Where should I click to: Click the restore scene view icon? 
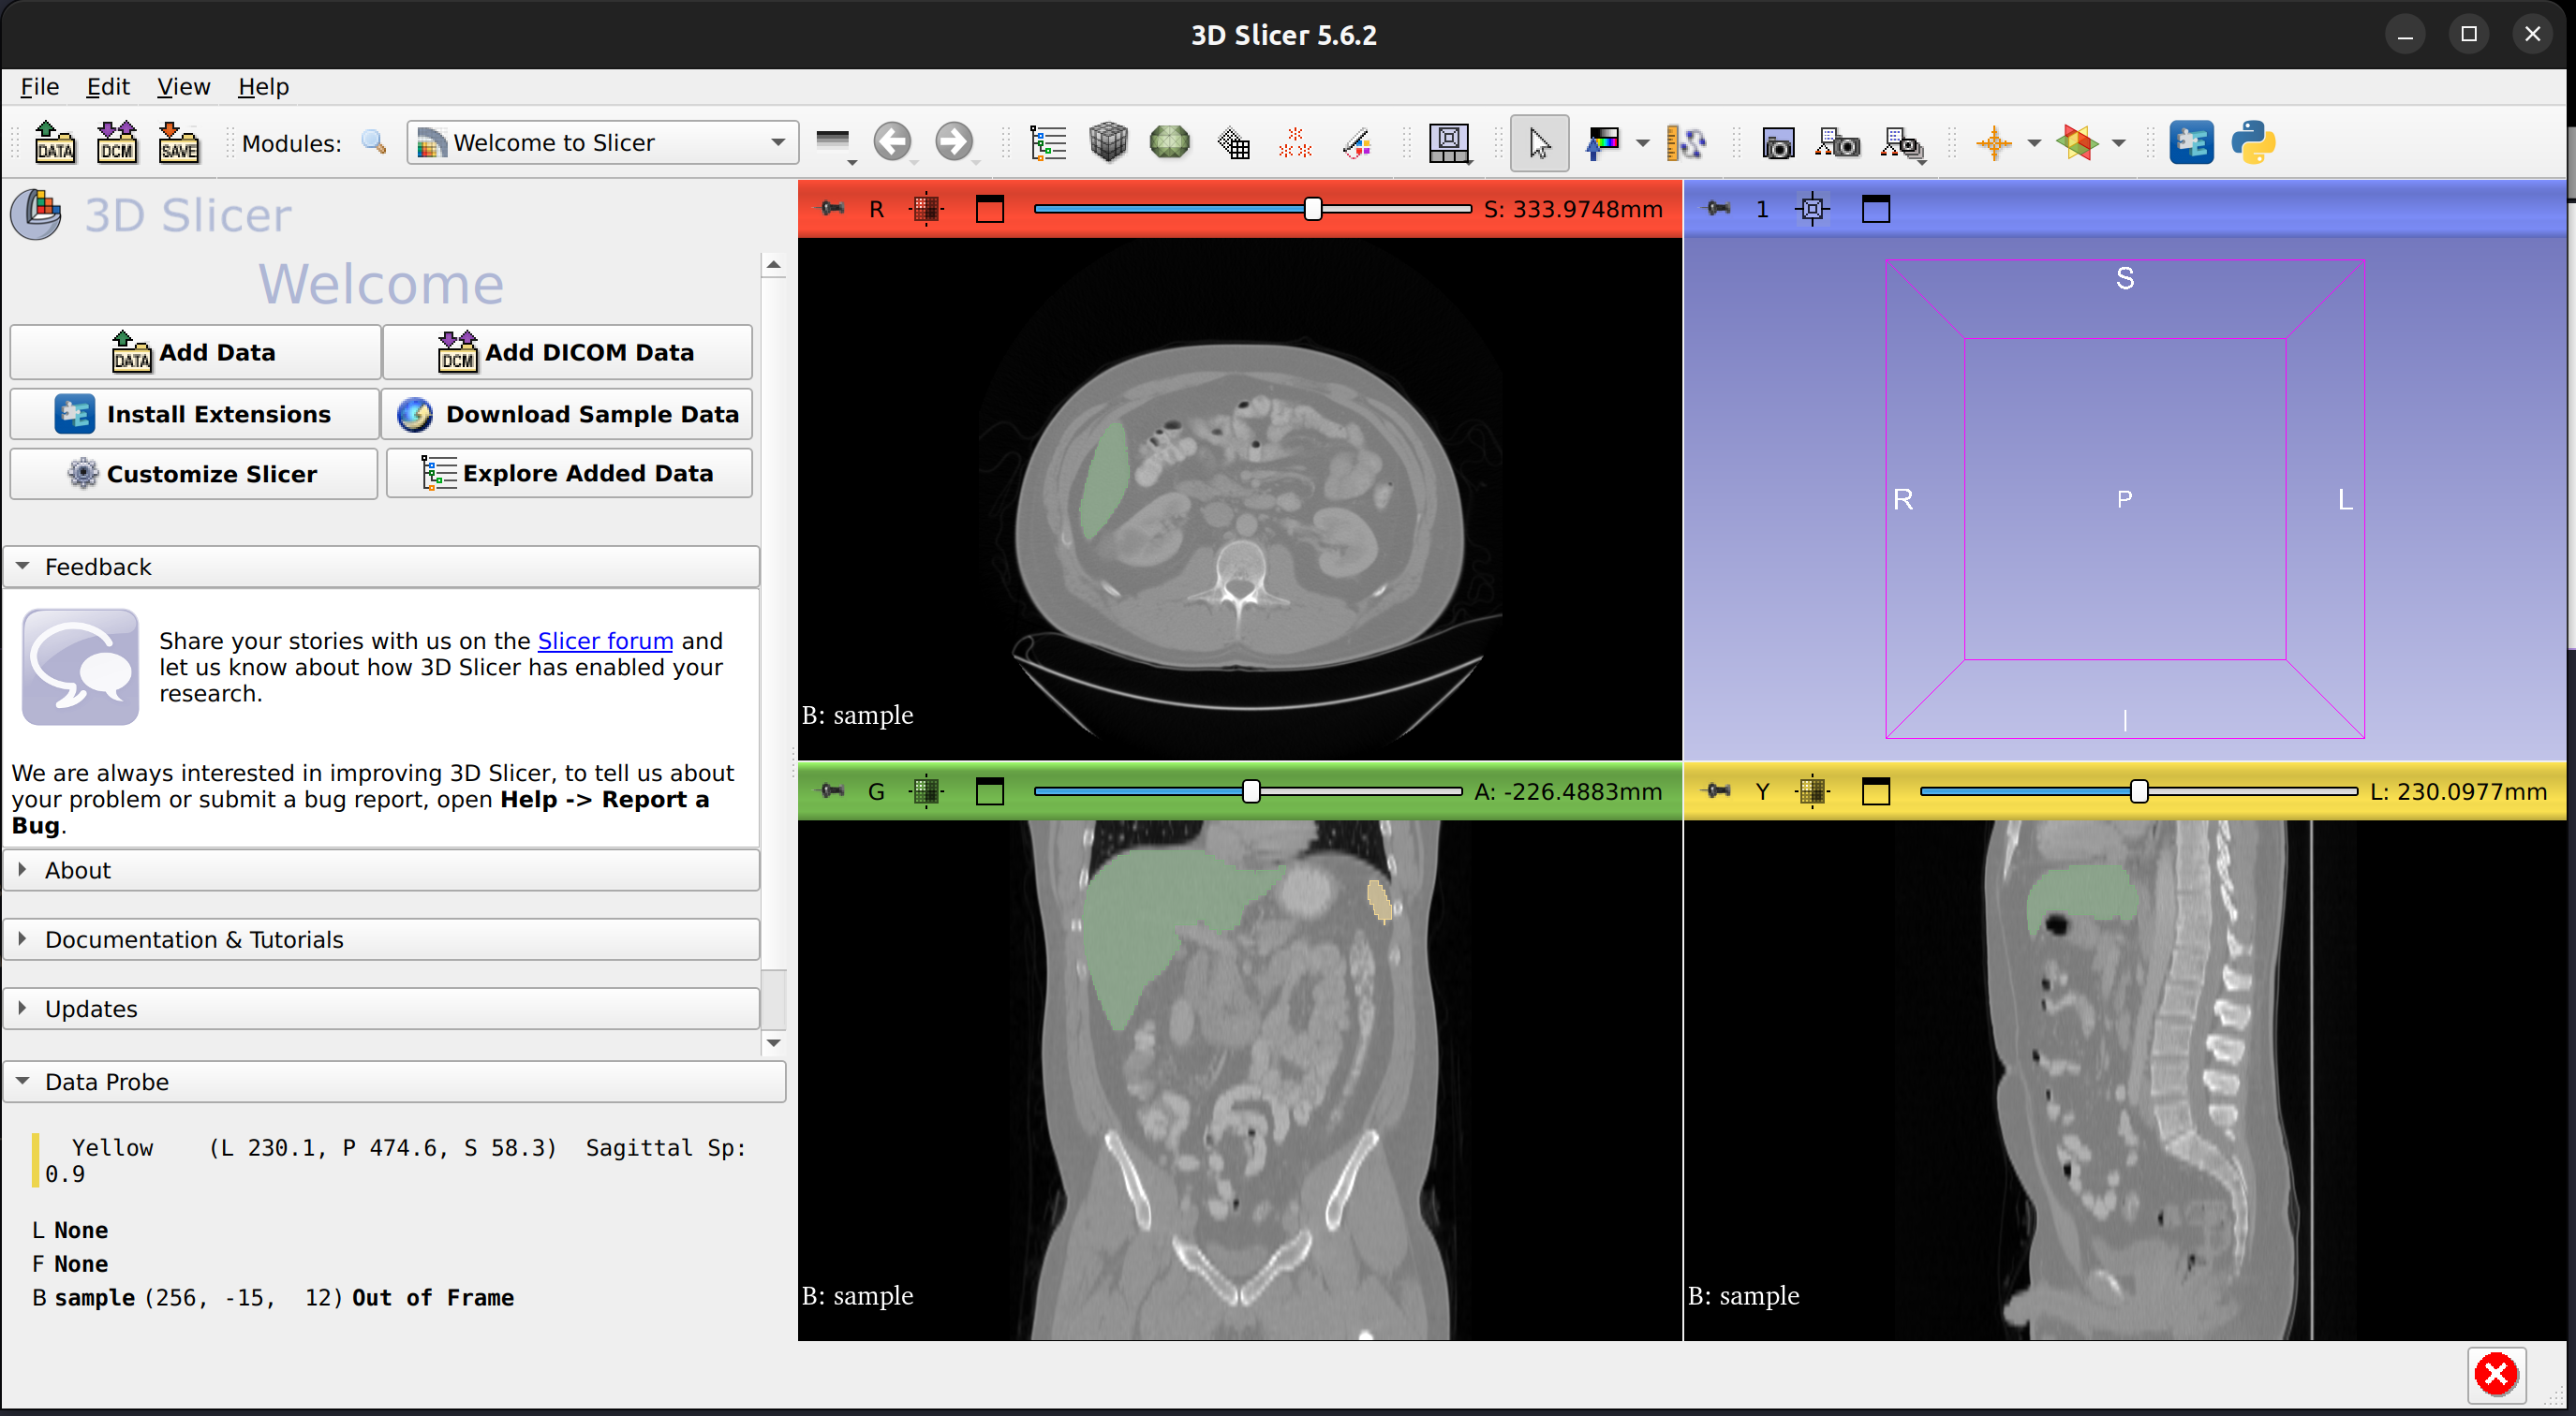[x=1903, y=143]
